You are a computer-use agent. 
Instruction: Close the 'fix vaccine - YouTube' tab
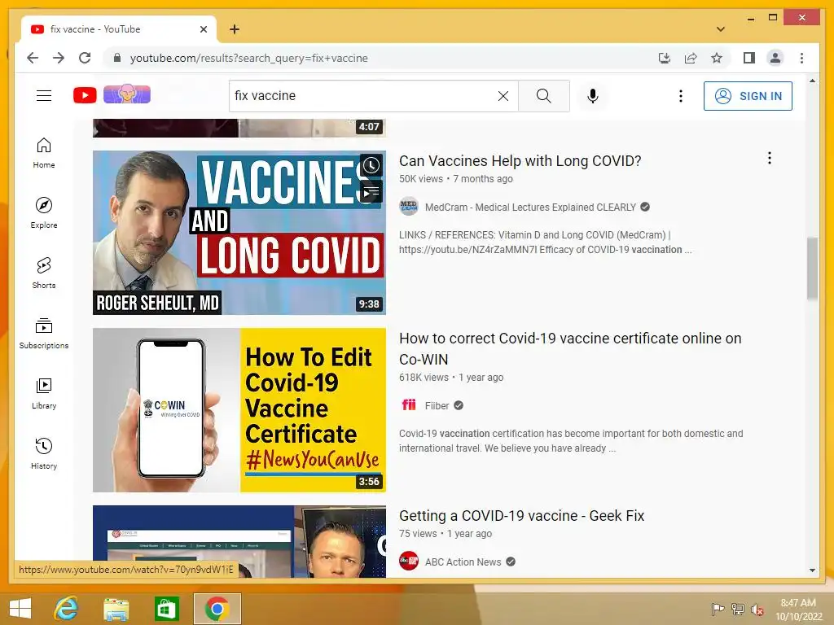[203, 29]
